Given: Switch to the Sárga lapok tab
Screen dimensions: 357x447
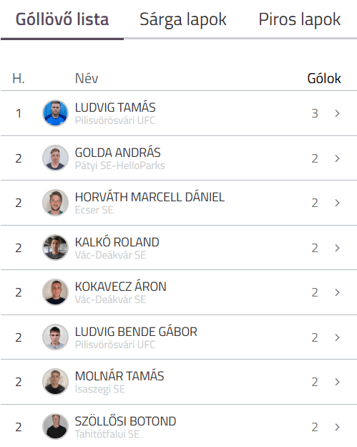Looking at the screenshot, I should (x=183, y=20).
